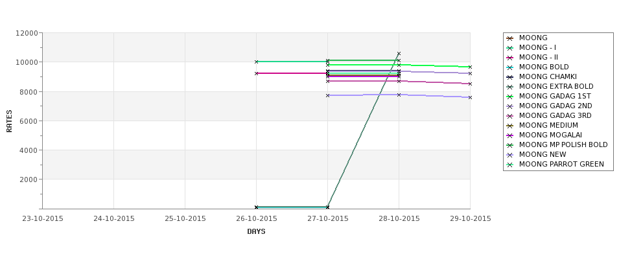The image size is (632, 278).
Task: Click the 26-10-2015 x-axis date label
Action: tap(256, 219)
